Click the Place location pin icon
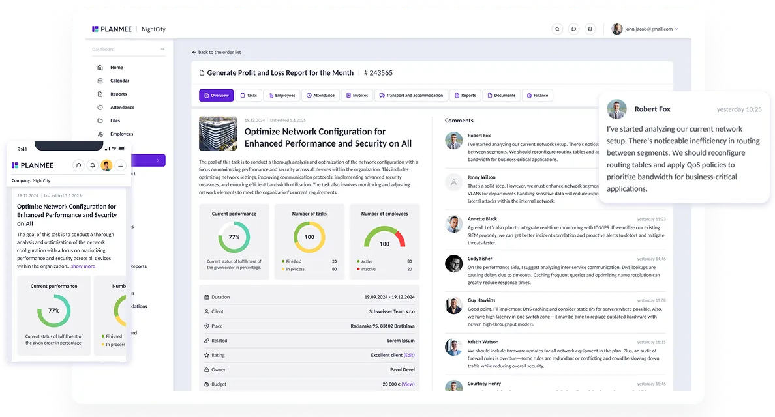 (207, 326)
